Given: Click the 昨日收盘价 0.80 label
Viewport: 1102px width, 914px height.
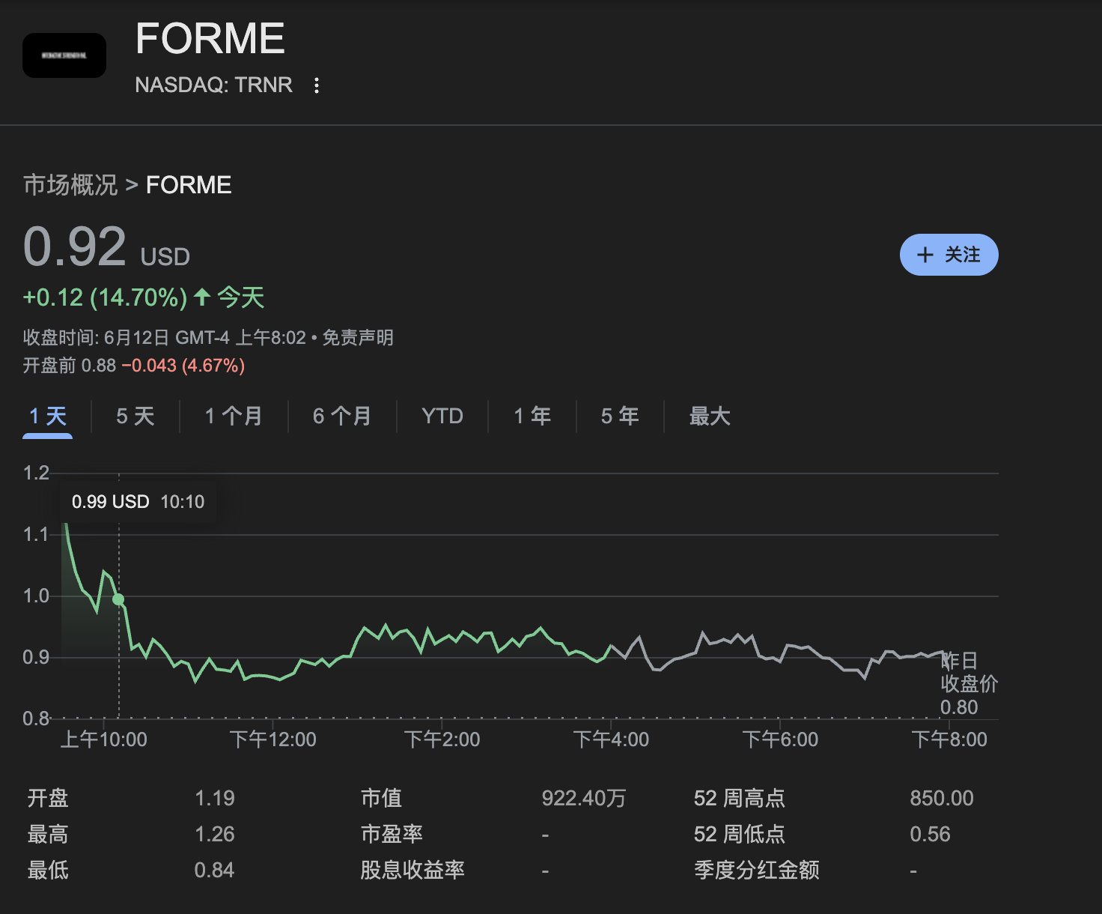Looking at the screenshot, I should pos(968,684).
